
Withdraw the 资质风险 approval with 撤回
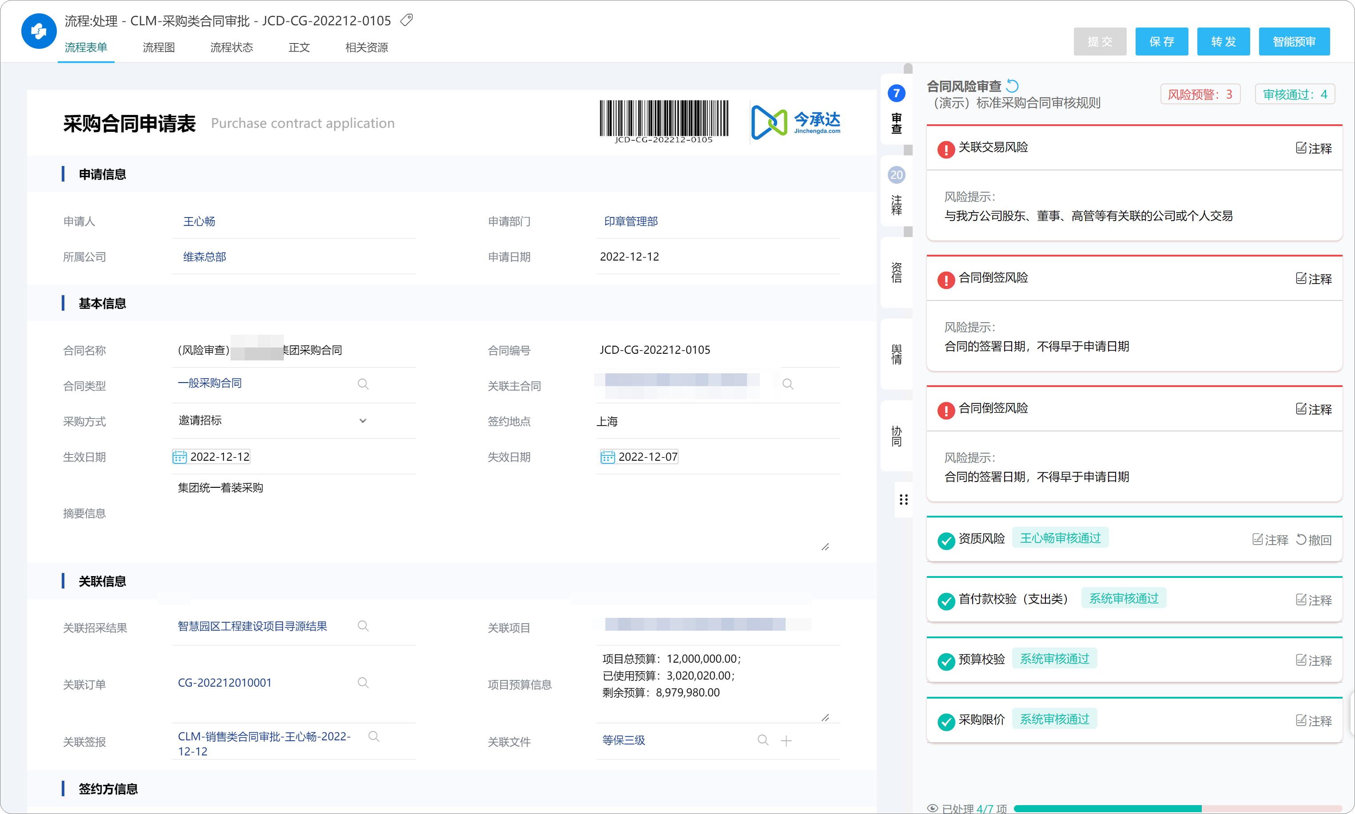tap(1314, 540)
